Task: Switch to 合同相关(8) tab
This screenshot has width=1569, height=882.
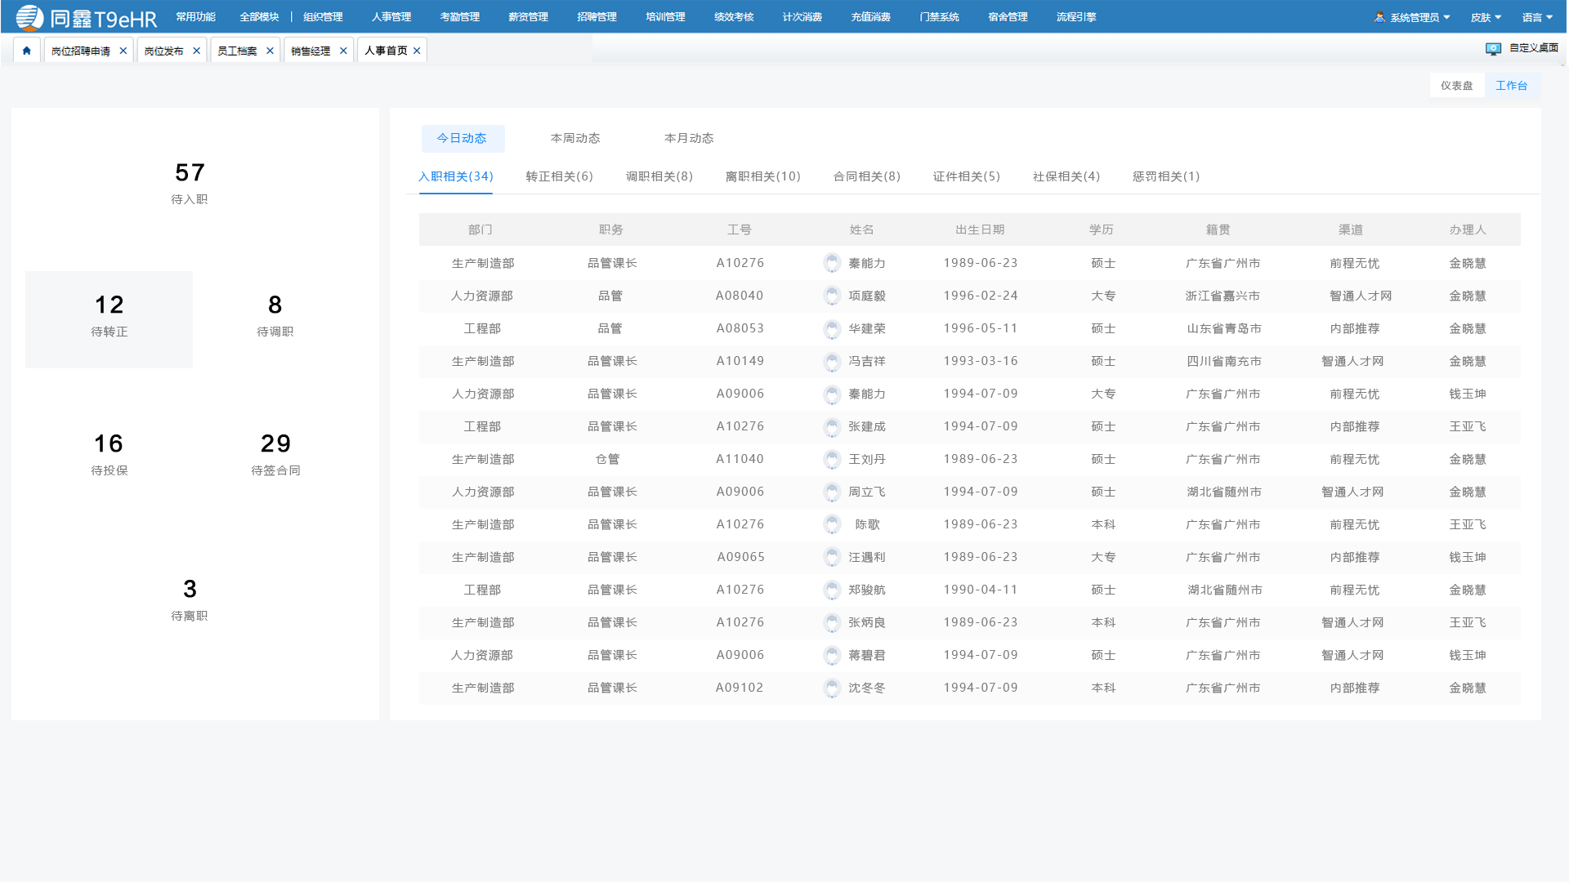Action: click(867, 176)
